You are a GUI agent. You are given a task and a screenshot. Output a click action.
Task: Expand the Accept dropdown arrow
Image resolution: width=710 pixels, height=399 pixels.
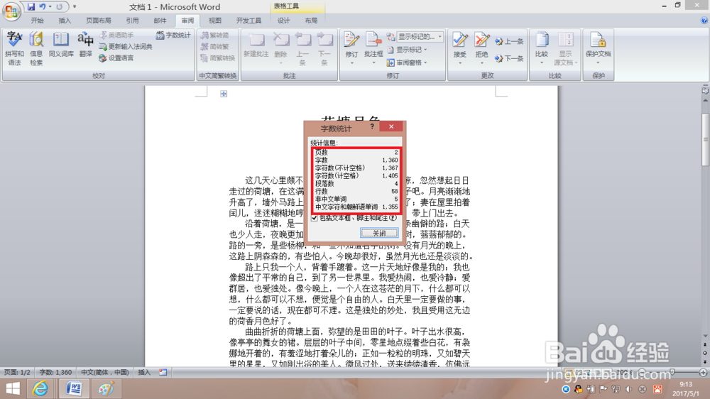point(459,63)
